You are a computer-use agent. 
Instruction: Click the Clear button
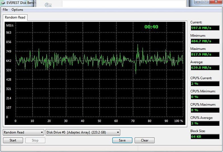[x=145, y=140]
